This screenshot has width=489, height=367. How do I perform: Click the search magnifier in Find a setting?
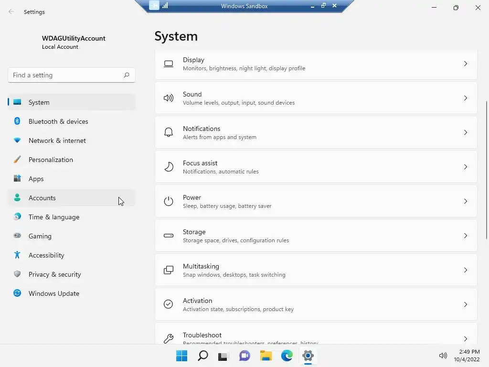coord(127,75)
